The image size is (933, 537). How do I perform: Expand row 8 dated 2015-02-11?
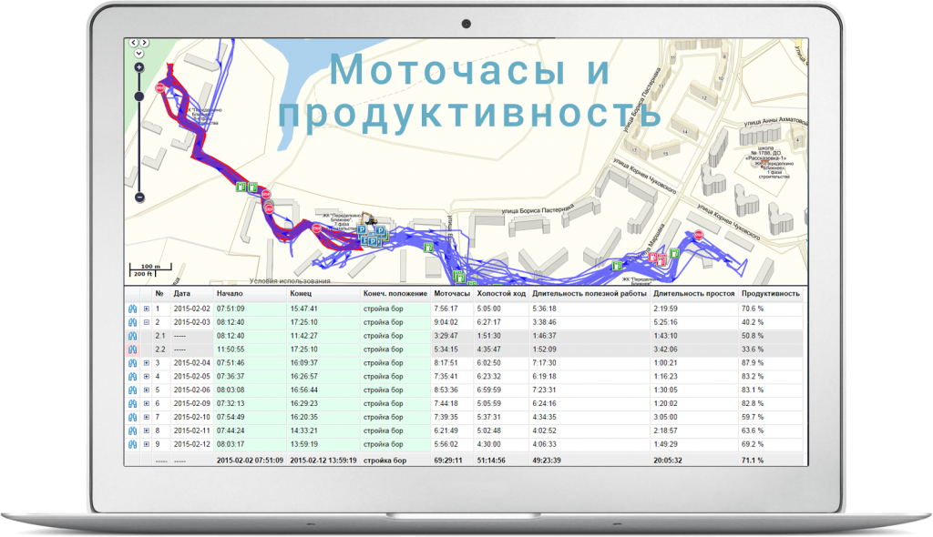[147, 431]
